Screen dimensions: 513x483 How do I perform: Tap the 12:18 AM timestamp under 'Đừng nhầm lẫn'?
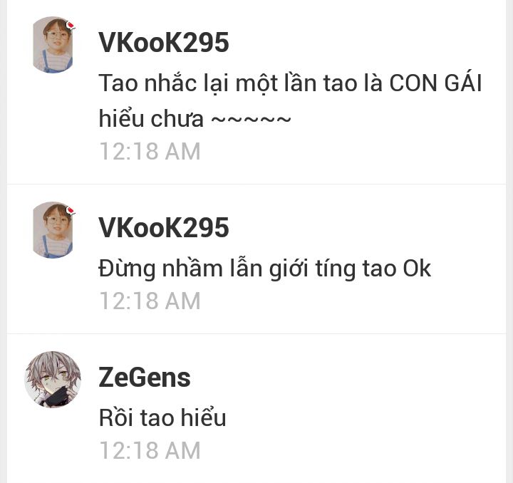[x=150, y=301]
